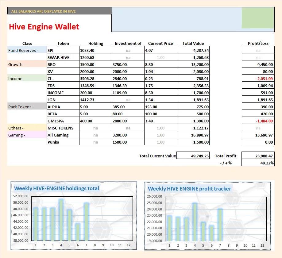The height and width of the screenshot is (258, 282).
Task: Select BRO profit value 9,450.00
Action: [258, 64]
